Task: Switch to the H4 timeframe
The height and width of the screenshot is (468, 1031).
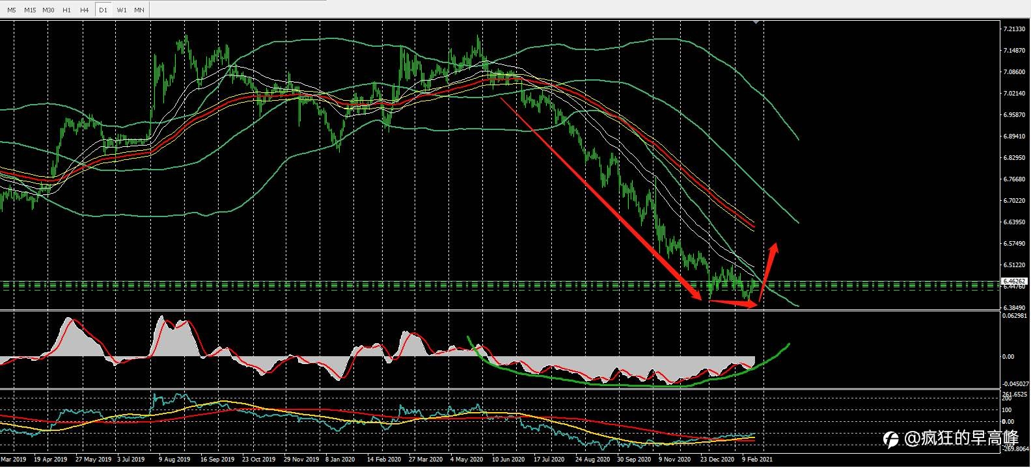Action: (x=85, y=10)
